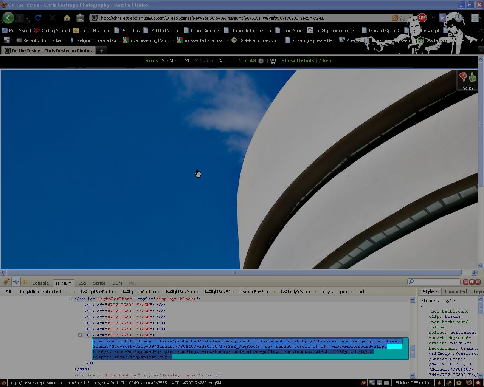The width and height of the screenshot is (484, 387).
Task: Click the page horizontal scrollbar
Action: (234, 272)
